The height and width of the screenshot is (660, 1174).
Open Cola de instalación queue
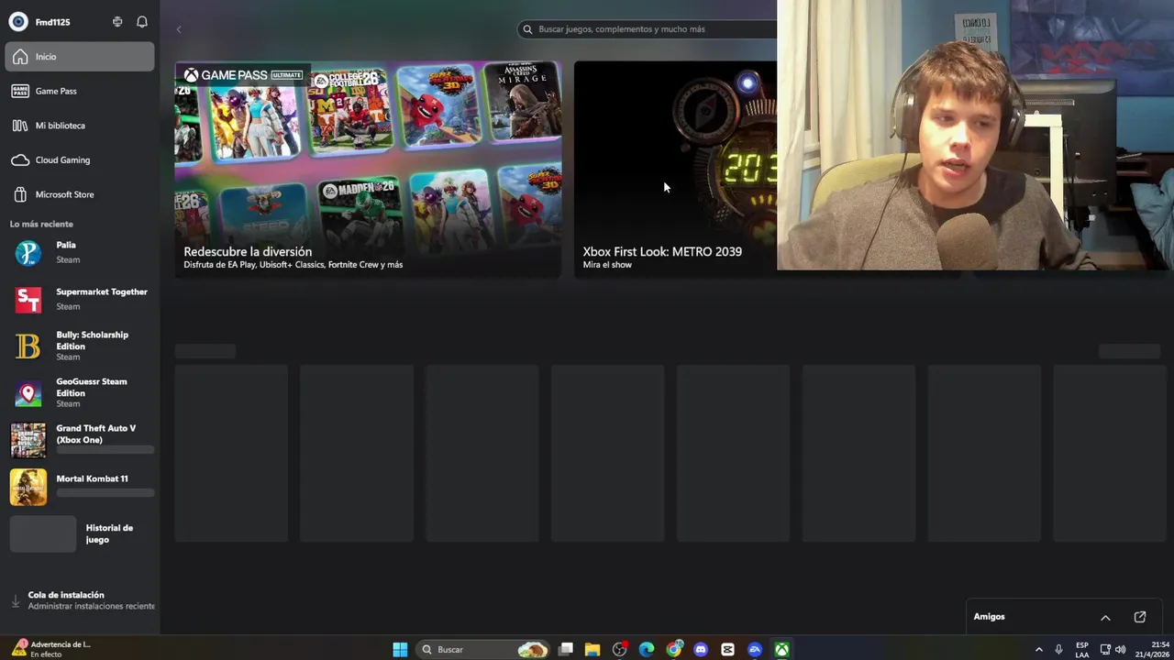tap(81, 600)
